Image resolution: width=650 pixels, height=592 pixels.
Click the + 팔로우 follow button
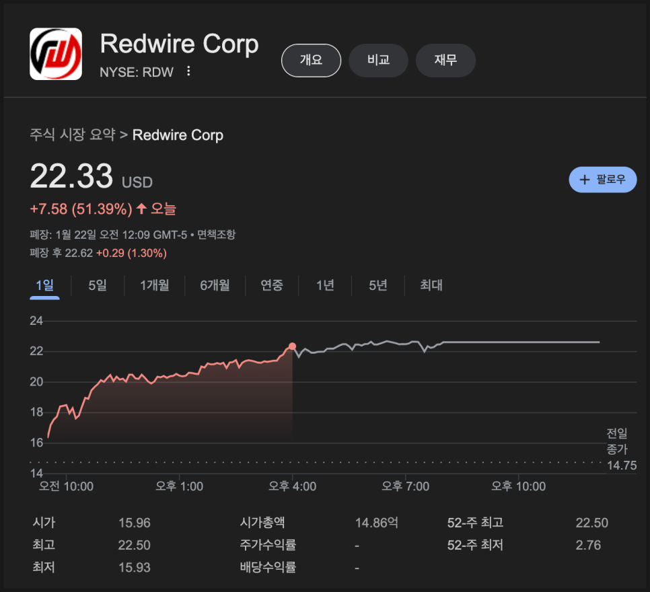click(x=603, y=180)
